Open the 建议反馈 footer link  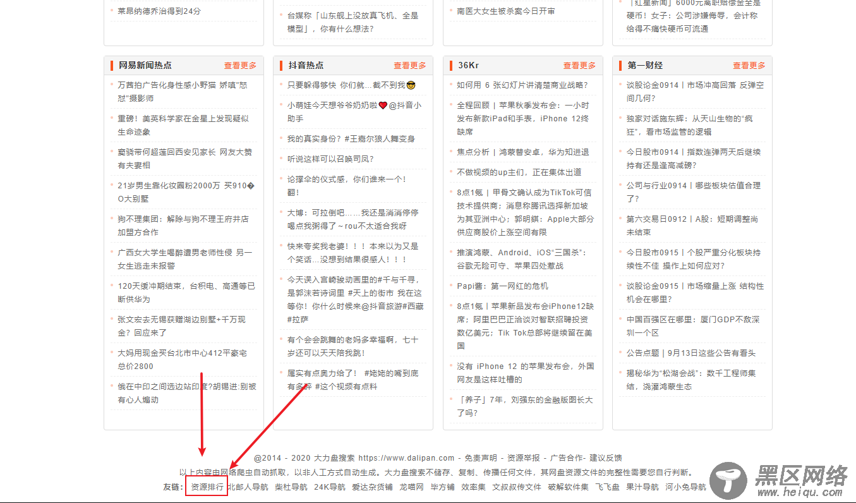[x=606, y=458]
